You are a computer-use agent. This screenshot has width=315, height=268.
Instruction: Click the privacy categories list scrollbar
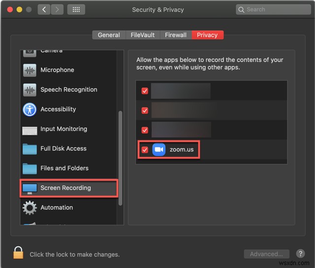[x=120, y=158]
